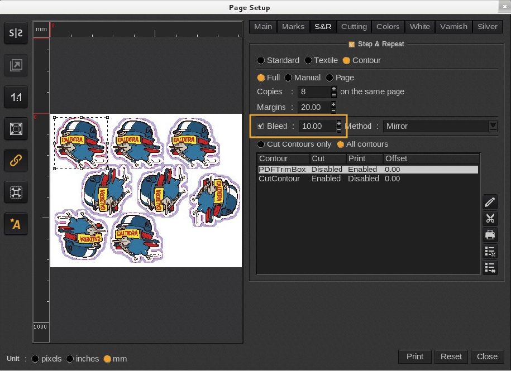
Task: Toggle the Bleed checkbox
Action: (x=260, y=126)
